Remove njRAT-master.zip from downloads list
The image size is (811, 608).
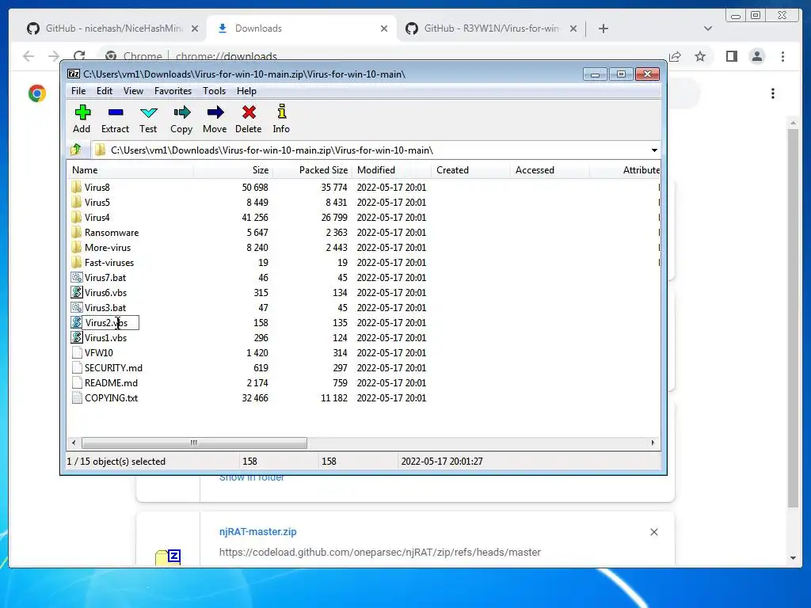[653, 532]
